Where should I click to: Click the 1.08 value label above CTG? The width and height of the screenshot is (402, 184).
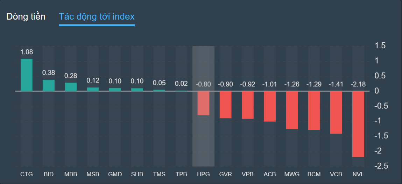coord(27,52)
